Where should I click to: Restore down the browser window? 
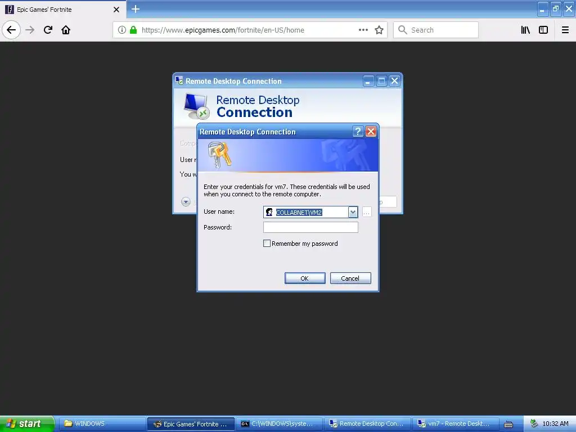tap(555, 9)
